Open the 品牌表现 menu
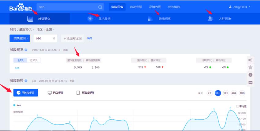The height and width of the screenshot is (131, 260). click(155, 7)
